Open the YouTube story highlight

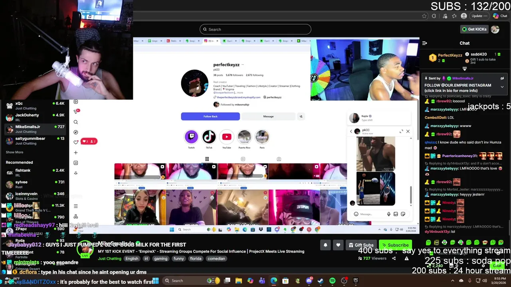tap(226, 137)
